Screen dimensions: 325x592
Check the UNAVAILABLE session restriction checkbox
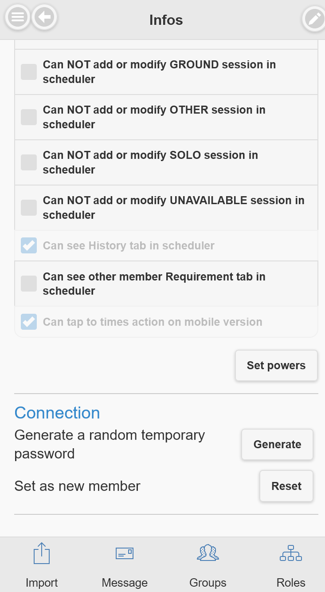pyautogui.click(x=29, y=208)
